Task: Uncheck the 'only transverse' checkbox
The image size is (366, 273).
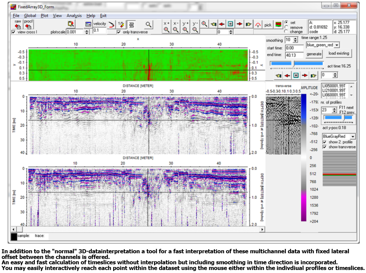Action: 119,32
